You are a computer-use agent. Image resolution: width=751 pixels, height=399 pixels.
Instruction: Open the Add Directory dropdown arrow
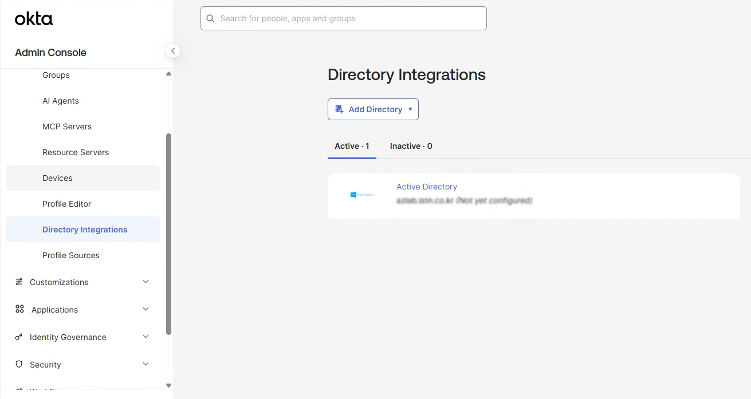(410, 109)
